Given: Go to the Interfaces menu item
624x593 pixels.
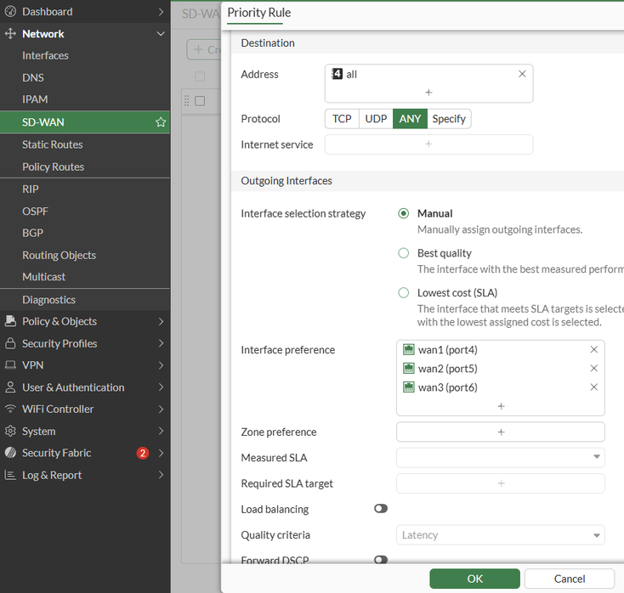Looking at the screenshot, I should coord(45,55).
